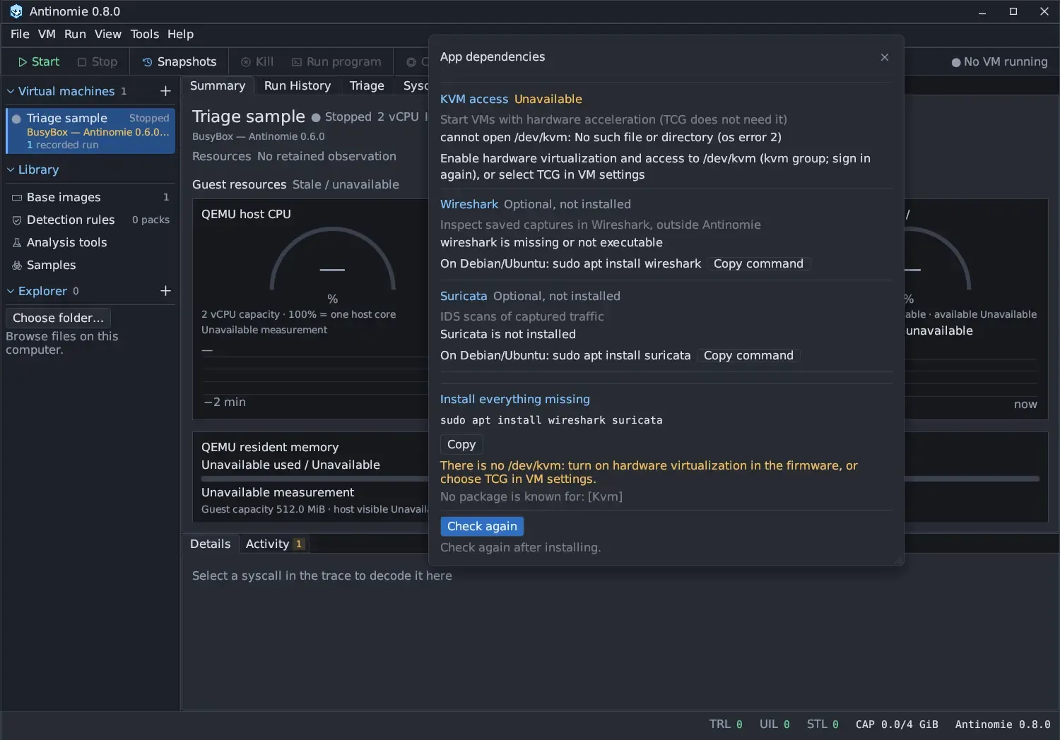
Task: Switch to the Run History tab
Action: [298, 85]
